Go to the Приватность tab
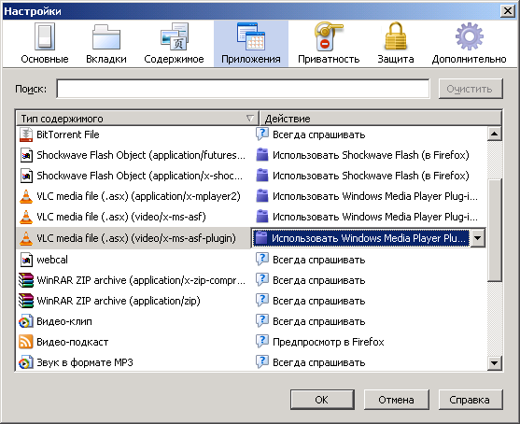This screenshot has height=424, width=520. click(329, 44)
